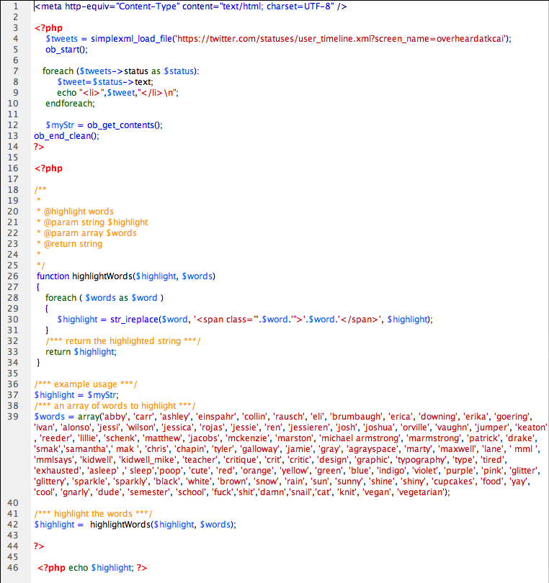The height and width of the screenshot is (583, 549).
Task: Click the foreach keyword looping over $tweets
Action: coord(58,71)
